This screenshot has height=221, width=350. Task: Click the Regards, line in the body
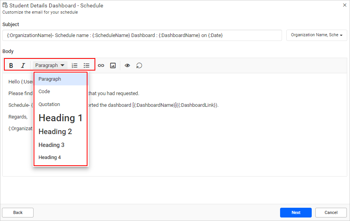pyautogui.click(x=18, y=117)
